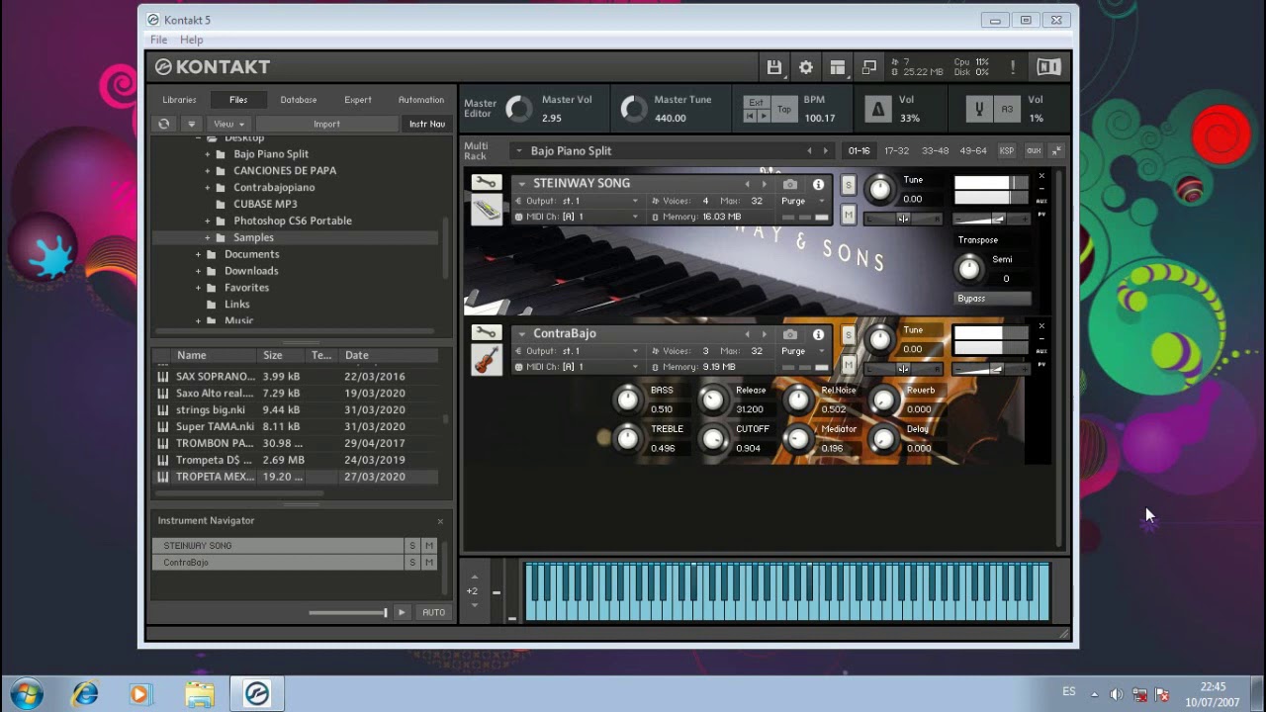Open STEINWAY SONG Output dropdown
Image resolution: width=1266 pixels, height=712 pixels.
pyautogui.click(x=579, y=201)
